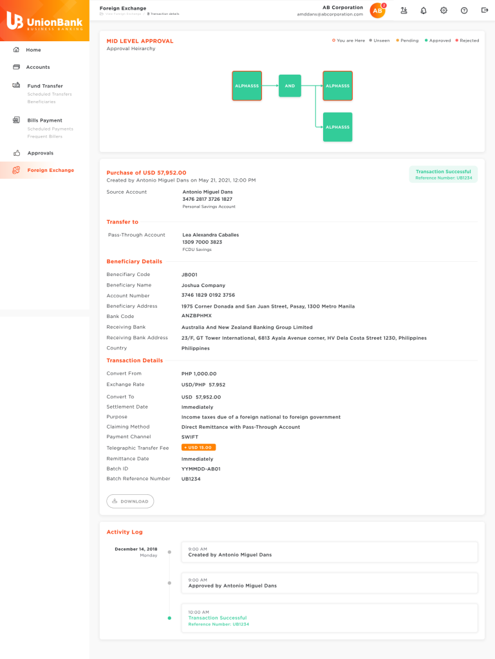Image resolution: width=495 pixels, height=659 pixels.
Task: Open Scheduled Transfers sub-link
Action: click(x=50, y=94)
